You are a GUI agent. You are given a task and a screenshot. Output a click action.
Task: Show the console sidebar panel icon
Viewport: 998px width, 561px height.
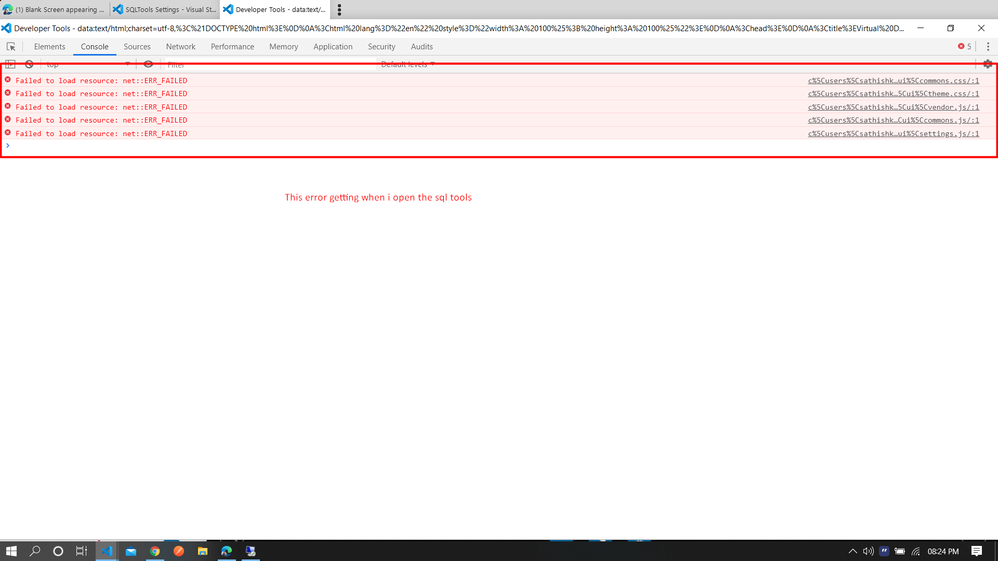click(x=10, y=64)
